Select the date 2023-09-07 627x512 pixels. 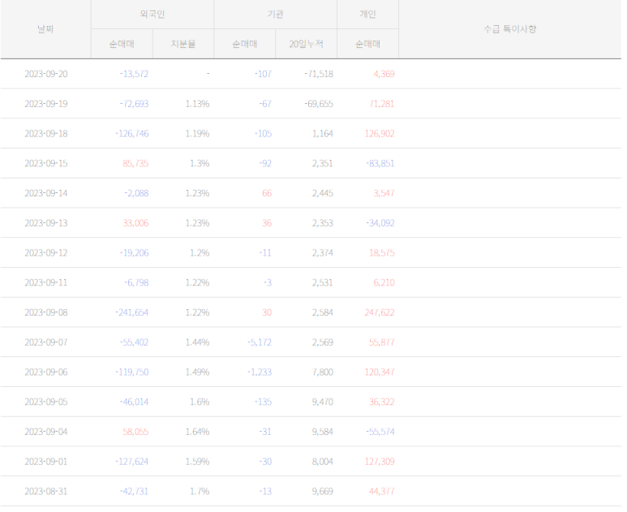[46, 342]
